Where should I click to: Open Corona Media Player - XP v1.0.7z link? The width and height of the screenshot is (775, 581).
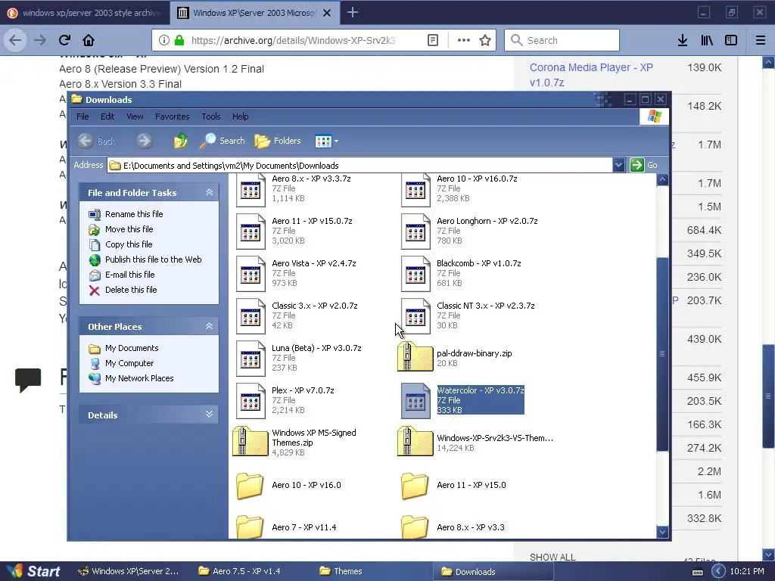click(591, 75)
